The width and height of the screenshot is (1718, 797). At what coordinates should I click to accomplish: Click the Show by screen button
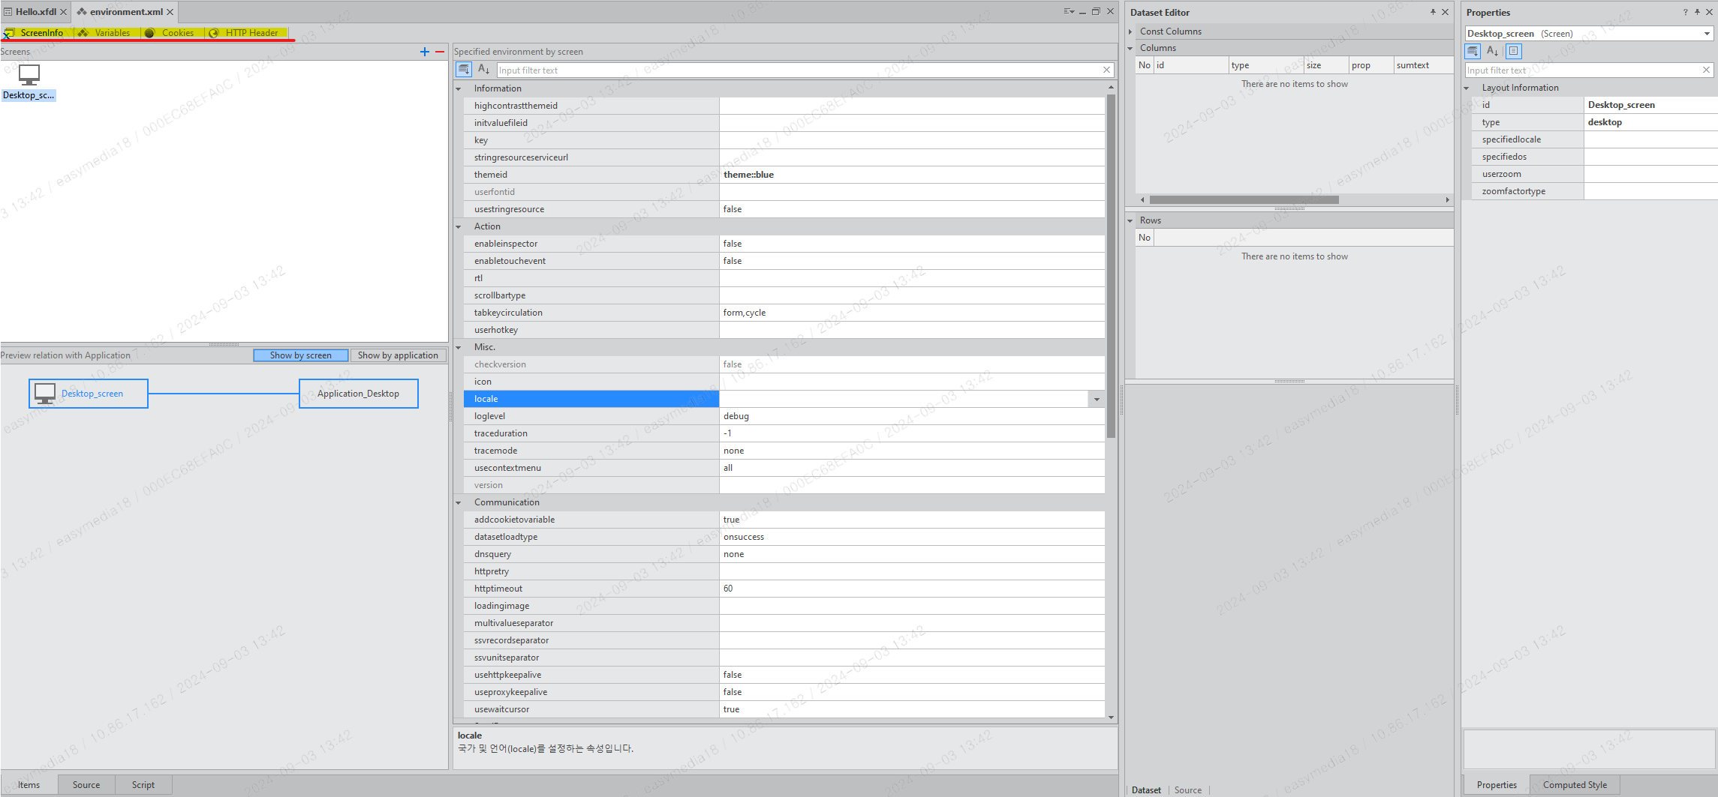[300, 355]
